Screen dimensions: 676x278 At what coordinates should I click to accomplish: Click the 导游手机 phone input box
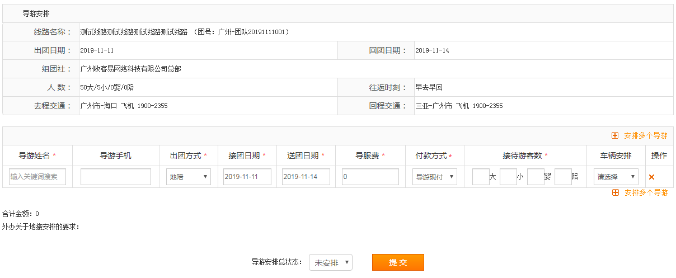116,177
